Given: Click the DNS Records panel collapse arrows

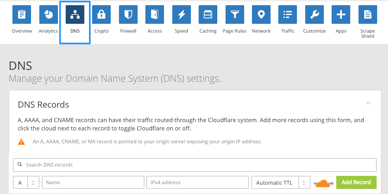Looking at the screenshot, I should pos(368,103).
